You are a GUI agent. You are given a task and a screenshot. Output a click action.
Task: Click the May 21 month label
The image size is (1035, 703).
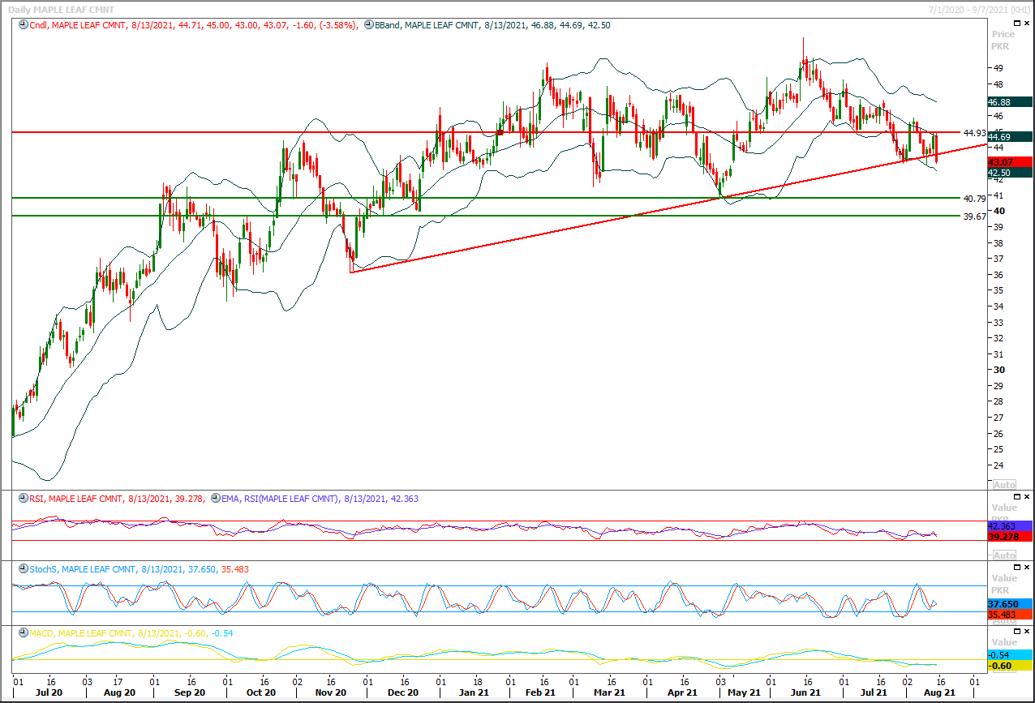click(745, 693)
